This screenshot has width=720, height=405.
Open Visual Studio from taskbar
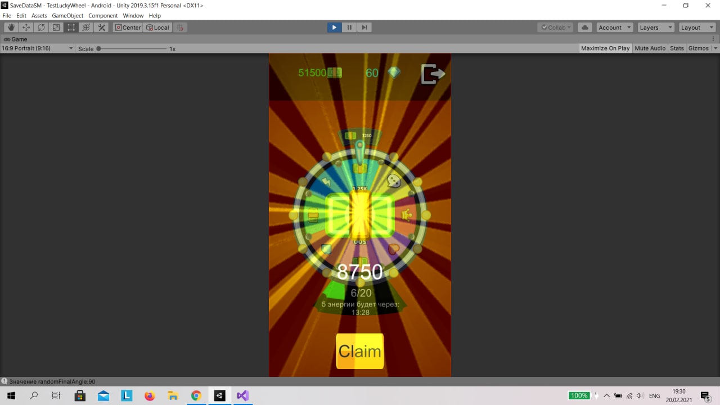tap(242, 395)
